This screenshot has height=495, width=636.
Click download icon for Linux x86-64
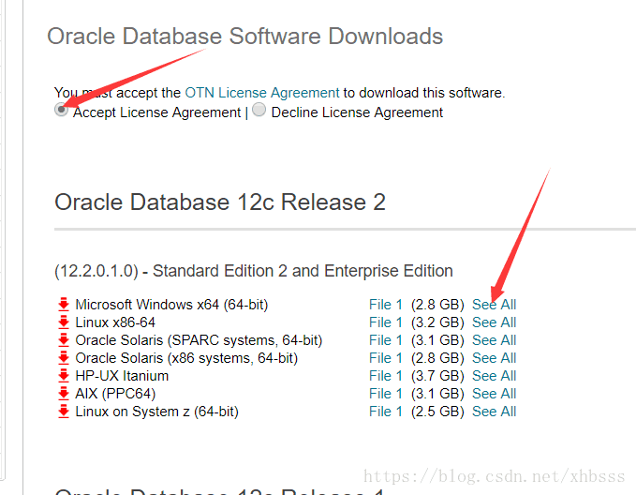point(64,322)
